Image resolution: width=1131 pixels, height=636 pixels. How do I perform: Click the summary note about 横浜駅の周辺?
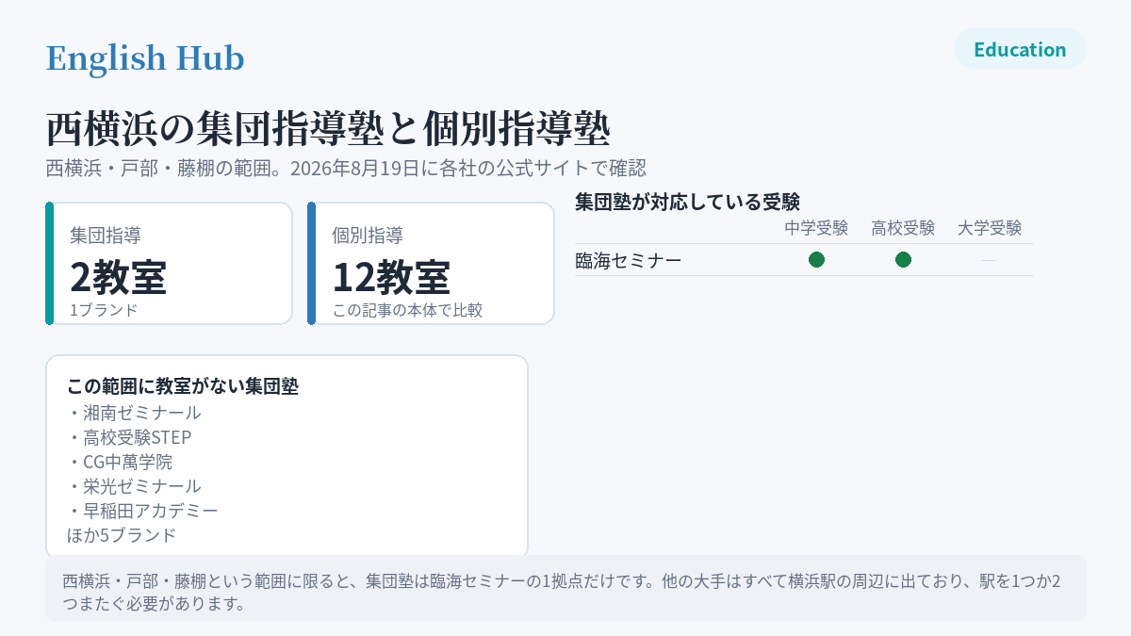pyautogui.click(x=565, y=589)
